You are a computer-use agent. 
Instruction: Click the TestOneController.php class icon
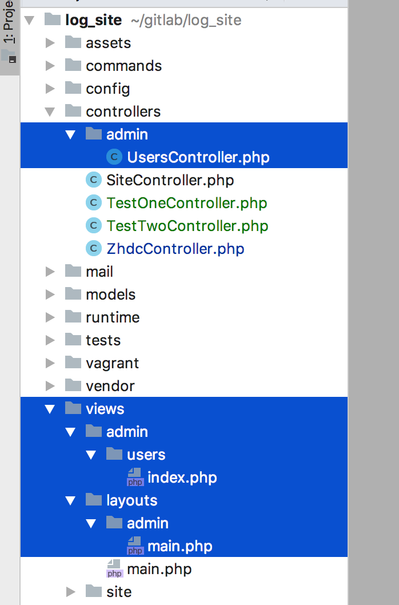click(x=93, y=203)
